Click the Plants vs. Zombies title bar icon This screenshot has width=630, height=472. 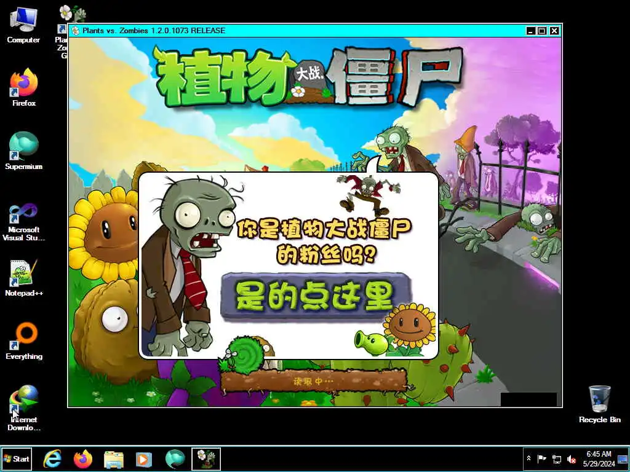[76, 31]
